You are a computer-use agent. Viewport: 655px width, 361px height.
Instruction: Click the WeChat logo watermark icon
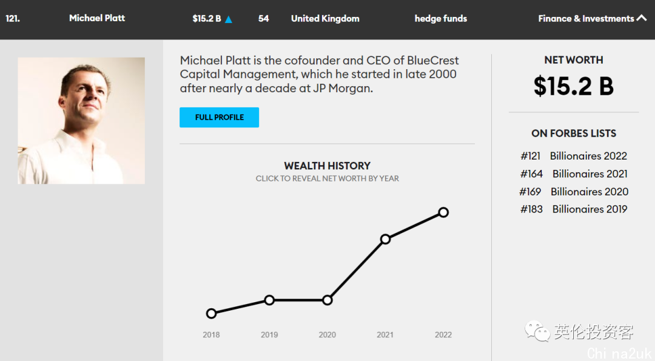[537, 331]
